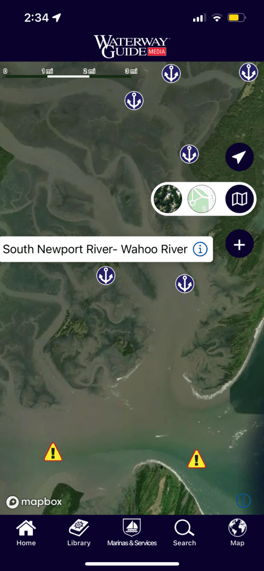The image size is (264, 571).
Task: Tap the South Newport River- Wahoo River label
Action: [x=95, y=249]
